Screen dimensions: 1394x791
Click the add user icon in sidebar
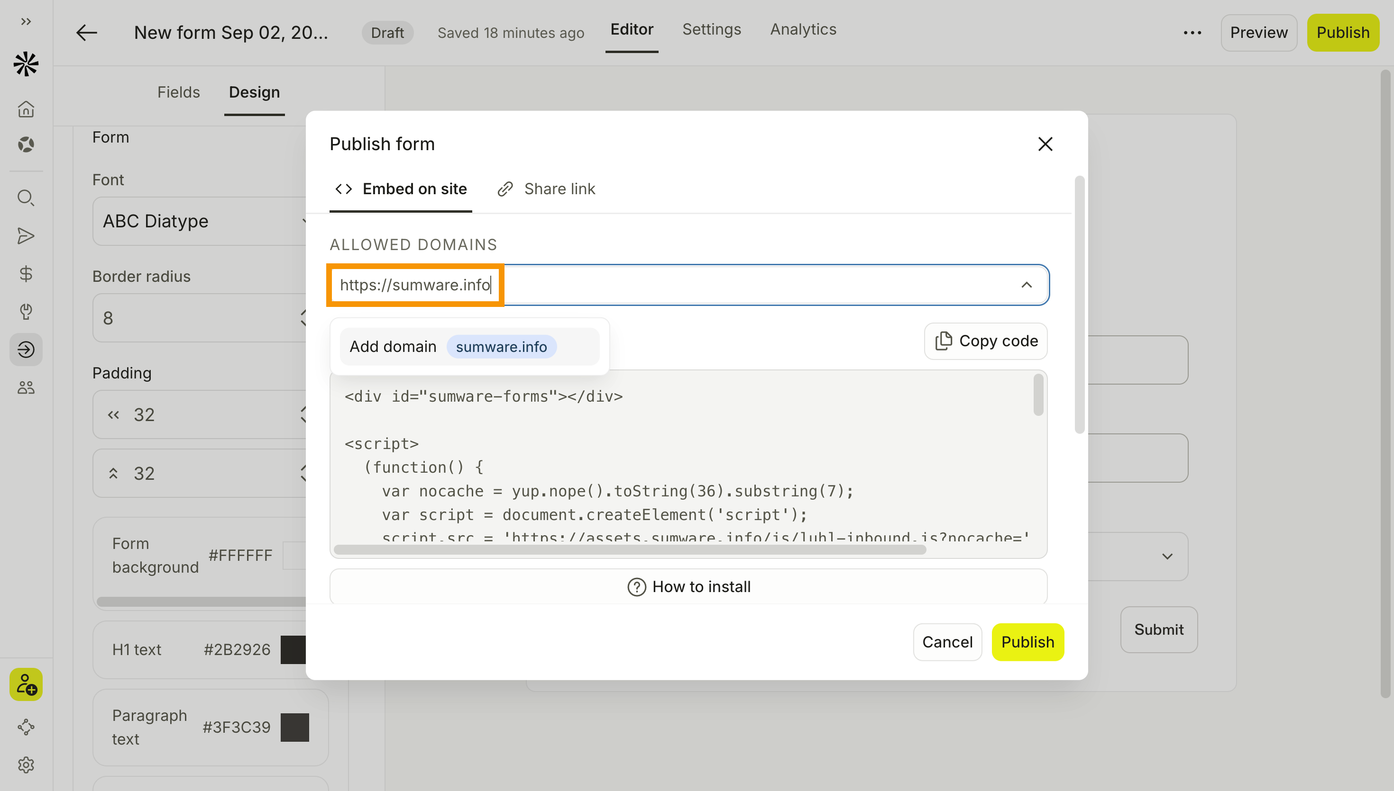pyautogui.click(x=26, y=684)
